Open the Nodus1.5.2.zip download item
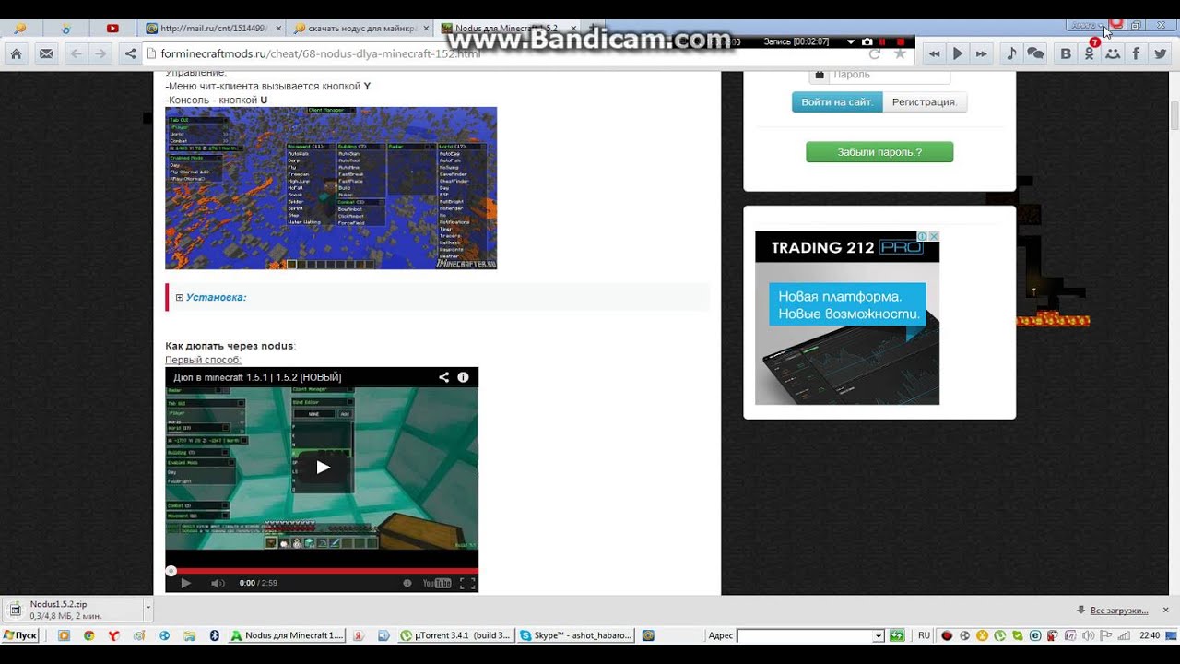Image resolution: width=1180 pixels, height=664 pixels. coord(72,609)
